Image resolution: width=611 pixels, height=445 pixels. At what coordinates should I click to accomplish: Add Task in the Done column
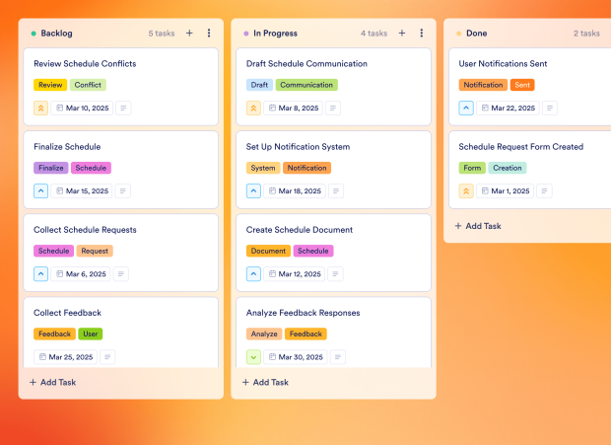[x=478, y=226]
